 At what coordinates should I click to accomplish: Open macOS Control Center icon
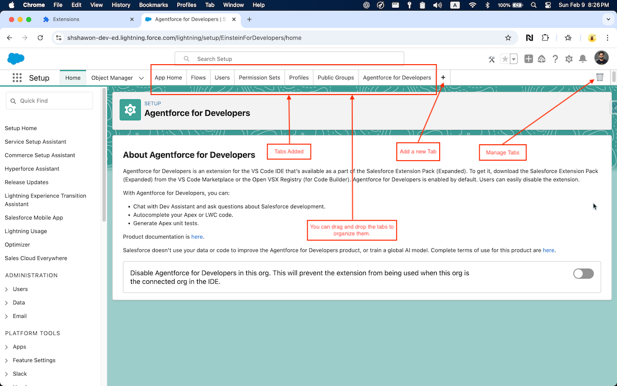(548, 5)
